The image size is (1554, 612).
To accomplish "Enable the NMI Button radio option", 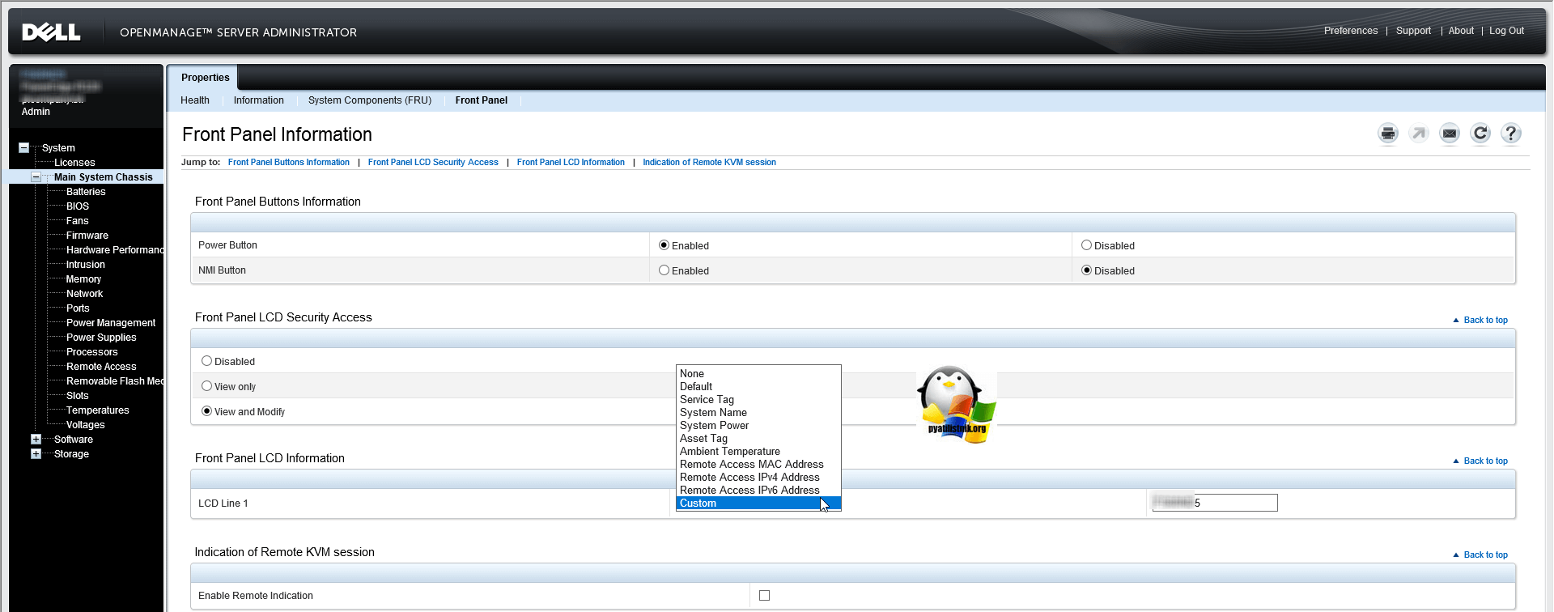I will tap(664, 270).
